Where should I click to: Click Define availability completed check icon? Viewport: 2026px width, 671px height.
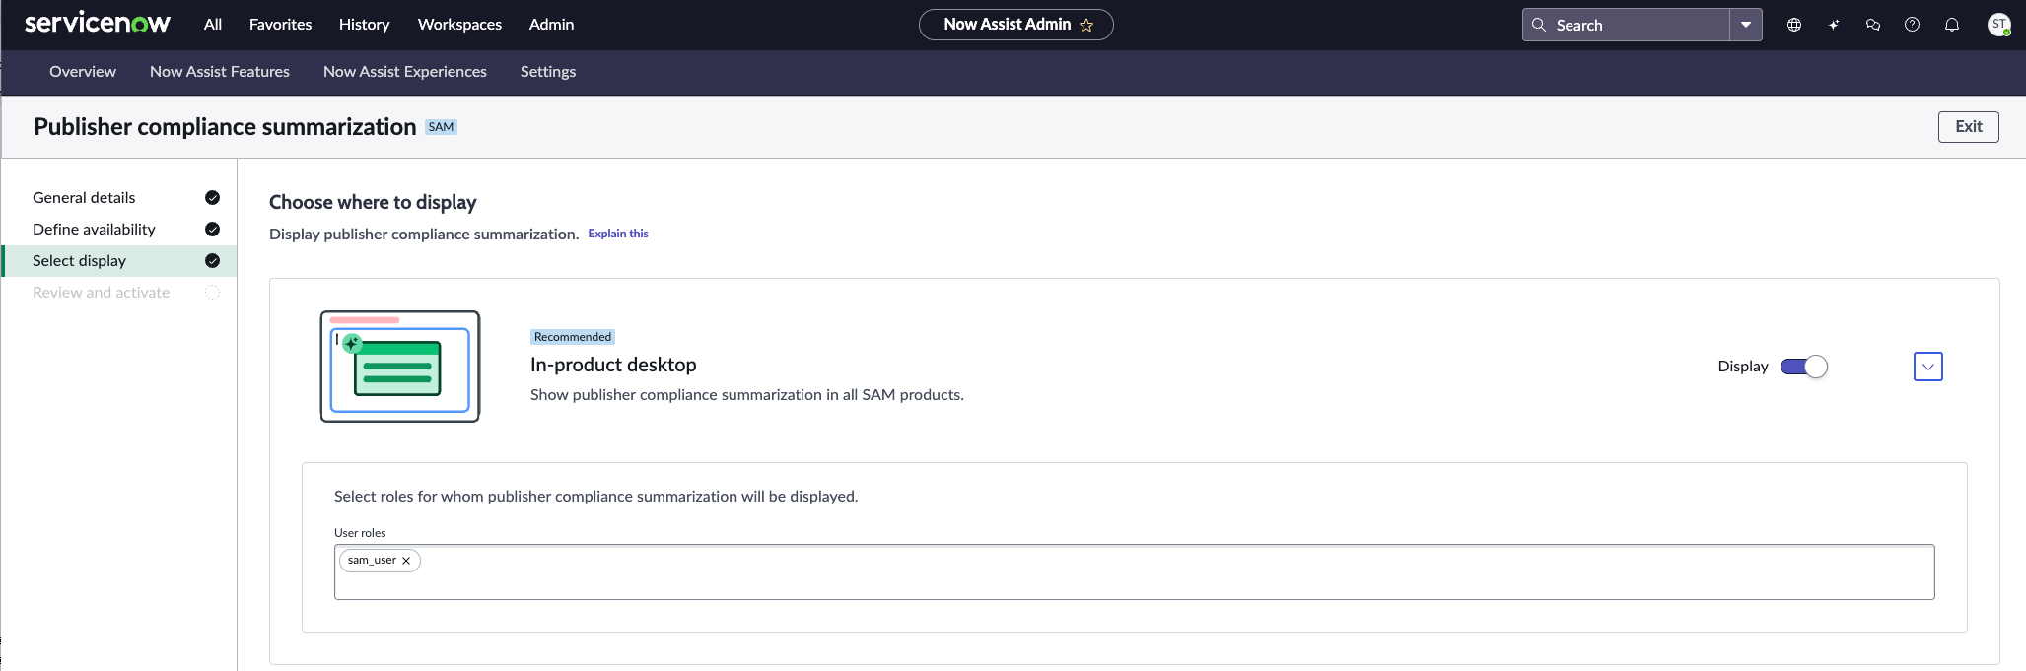[212, 230]
